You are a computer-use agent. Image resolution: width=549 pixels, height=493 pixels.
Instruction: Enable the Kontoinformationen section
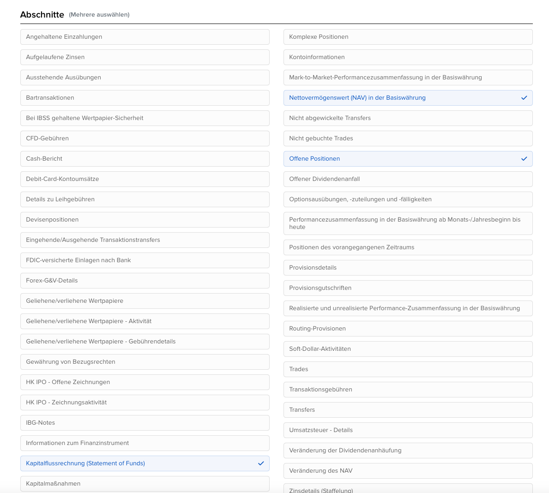(408, 57)
